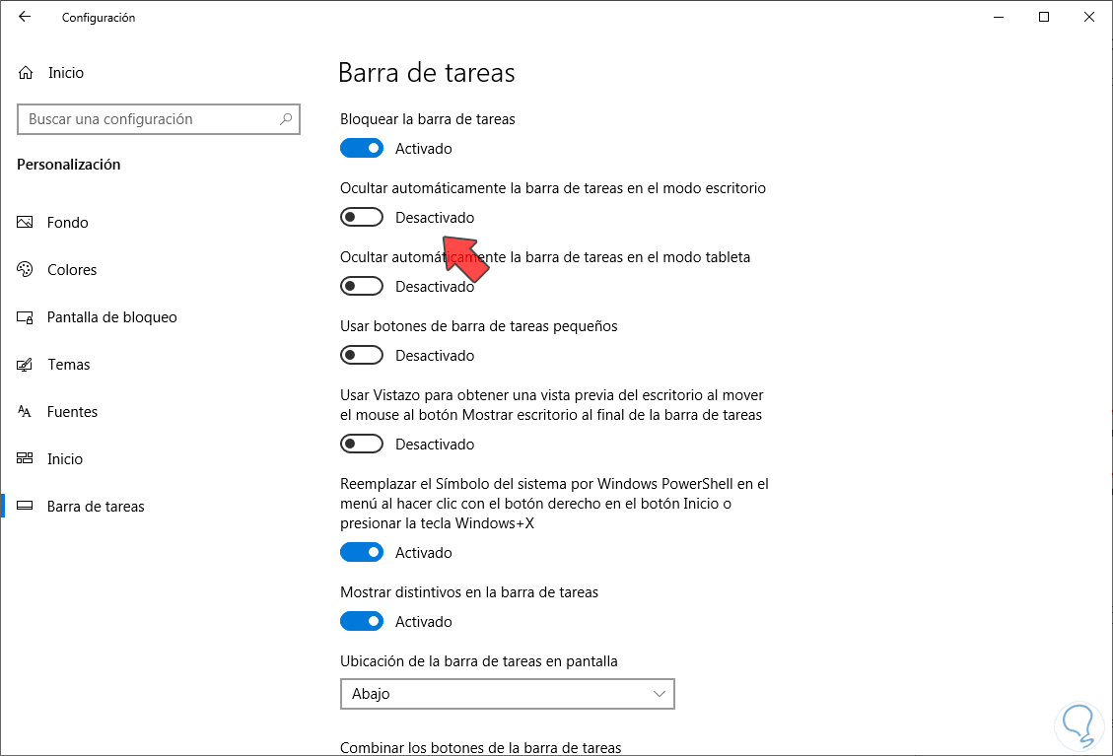Click the back arrow icon

pyautogui.click(x=25, y=17)
